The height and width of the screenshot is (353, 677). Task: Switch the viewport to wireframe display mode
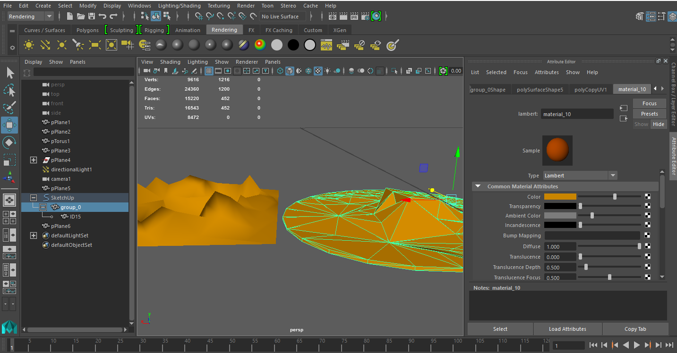pyautogui.click(x=280, y=71)
